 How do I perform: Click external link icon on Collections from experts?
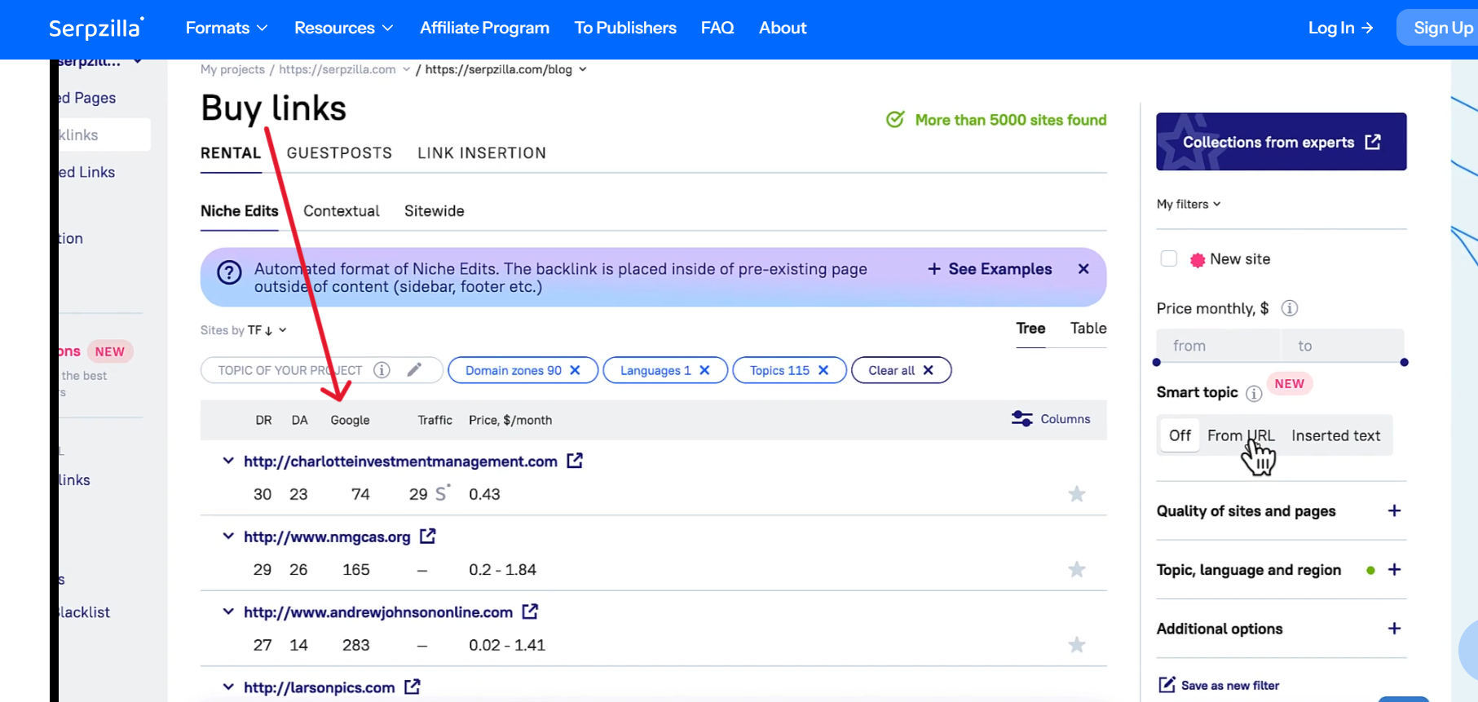pos(1373,142)
